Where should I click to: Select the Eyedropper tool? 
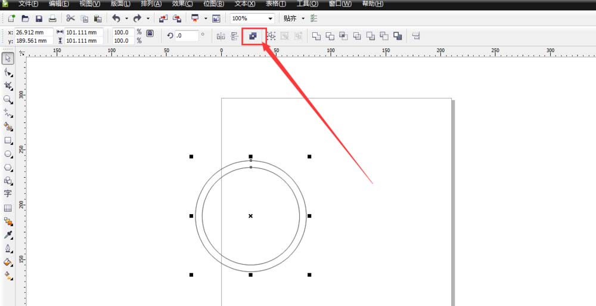[8, 235]
